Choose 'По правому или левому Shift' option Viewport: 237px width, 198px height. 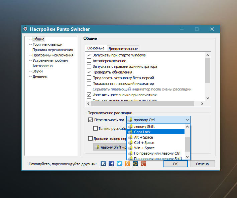(156, 158)
